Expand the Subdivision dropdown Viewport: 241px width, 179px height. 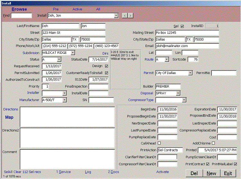point(73,53)
